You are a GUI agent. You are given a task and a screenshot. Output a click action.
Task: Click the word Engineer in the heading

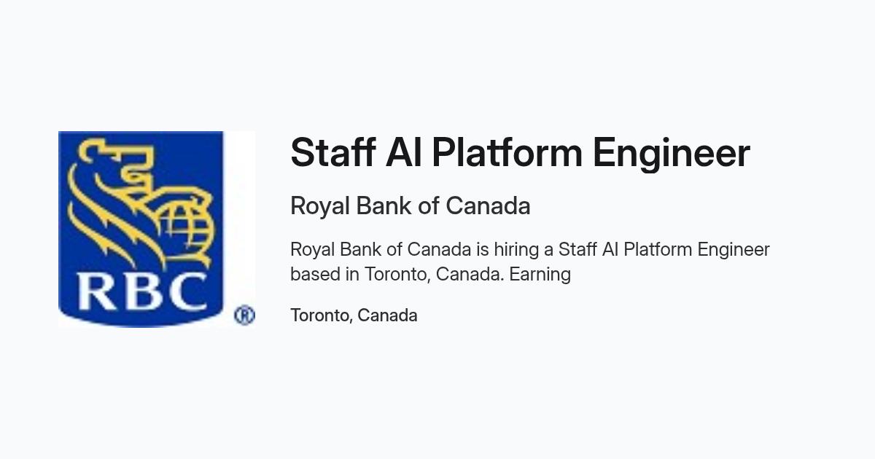(671, 154)
